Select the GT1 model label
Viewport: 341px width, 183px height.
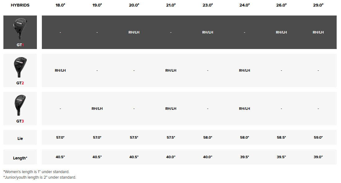[20, 45]
